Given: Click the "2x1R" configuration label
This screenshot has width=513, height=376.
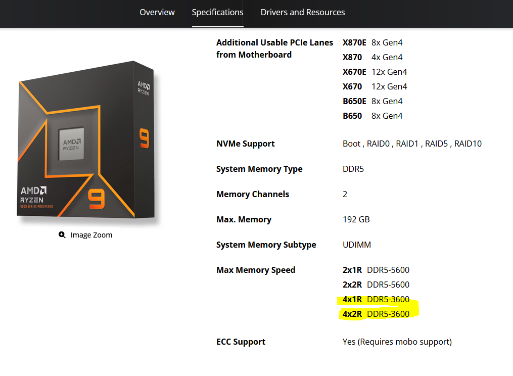Looking at the screenshot, I should pos(352,270).
